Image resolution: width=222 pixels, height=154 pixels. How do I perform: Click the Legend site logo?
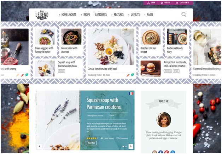(x=42, y=15)
